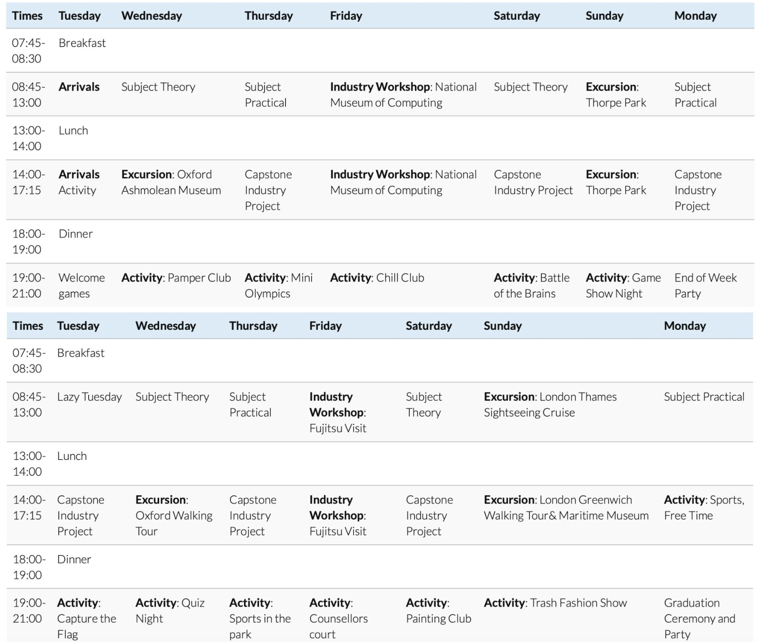The image size is (760, 642).
Task: Click the Game Show Night cell
Action: coord(623,285)
